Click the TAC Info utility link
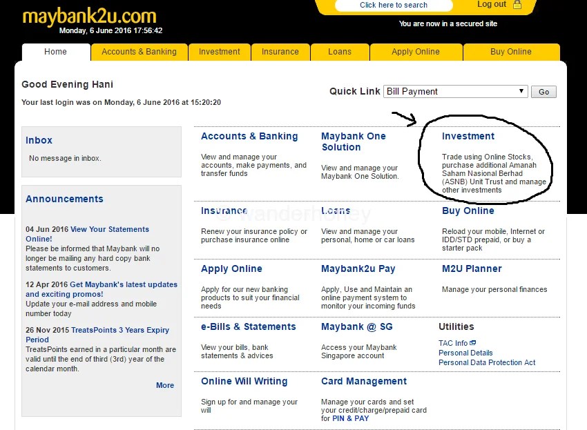Viewport: 587px width, 430px height. click(453, 343)
